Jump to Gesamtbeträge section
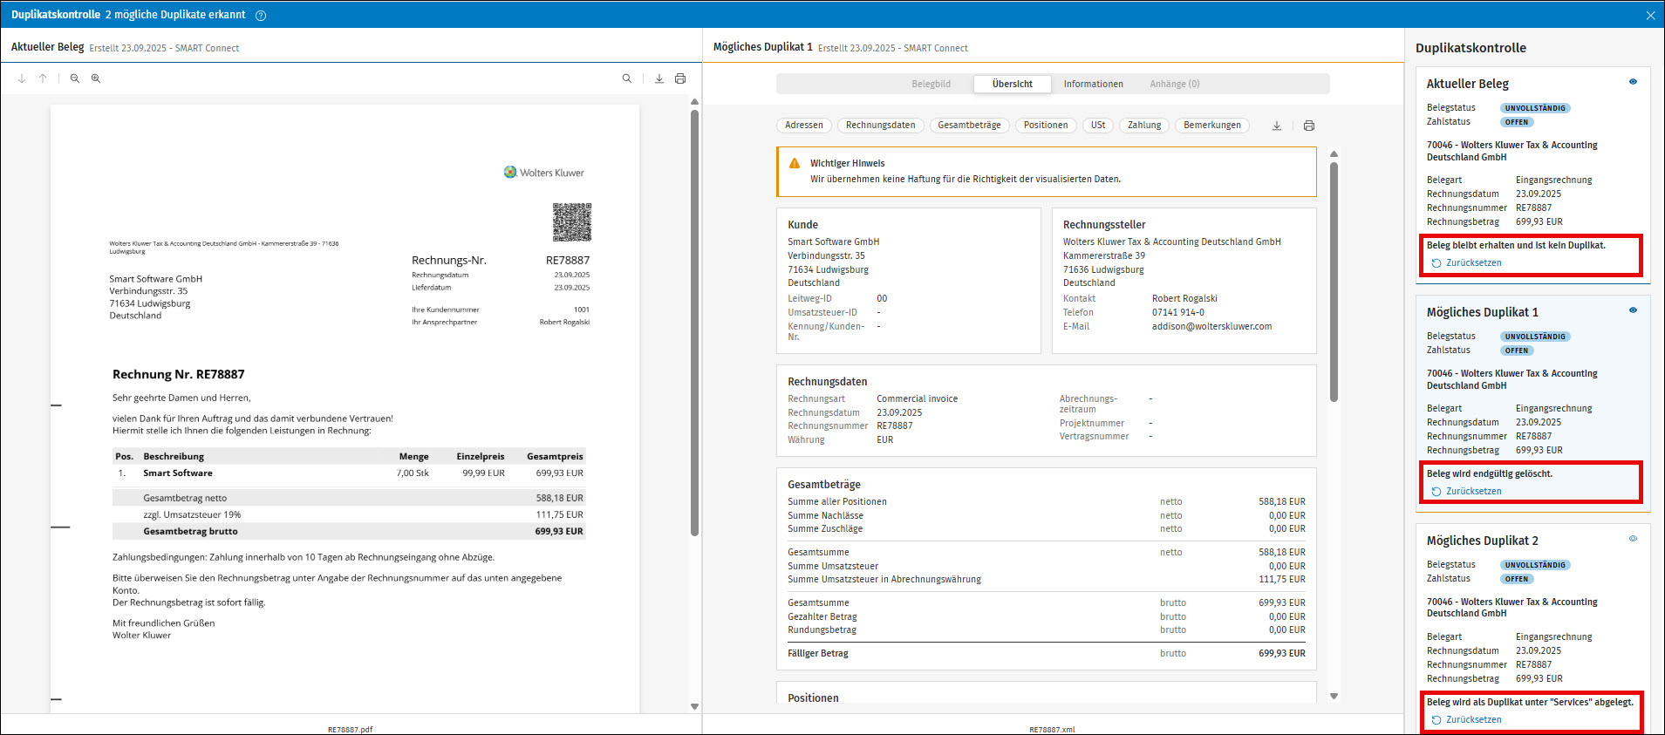The image size is (1665, 735). point(969,126)
